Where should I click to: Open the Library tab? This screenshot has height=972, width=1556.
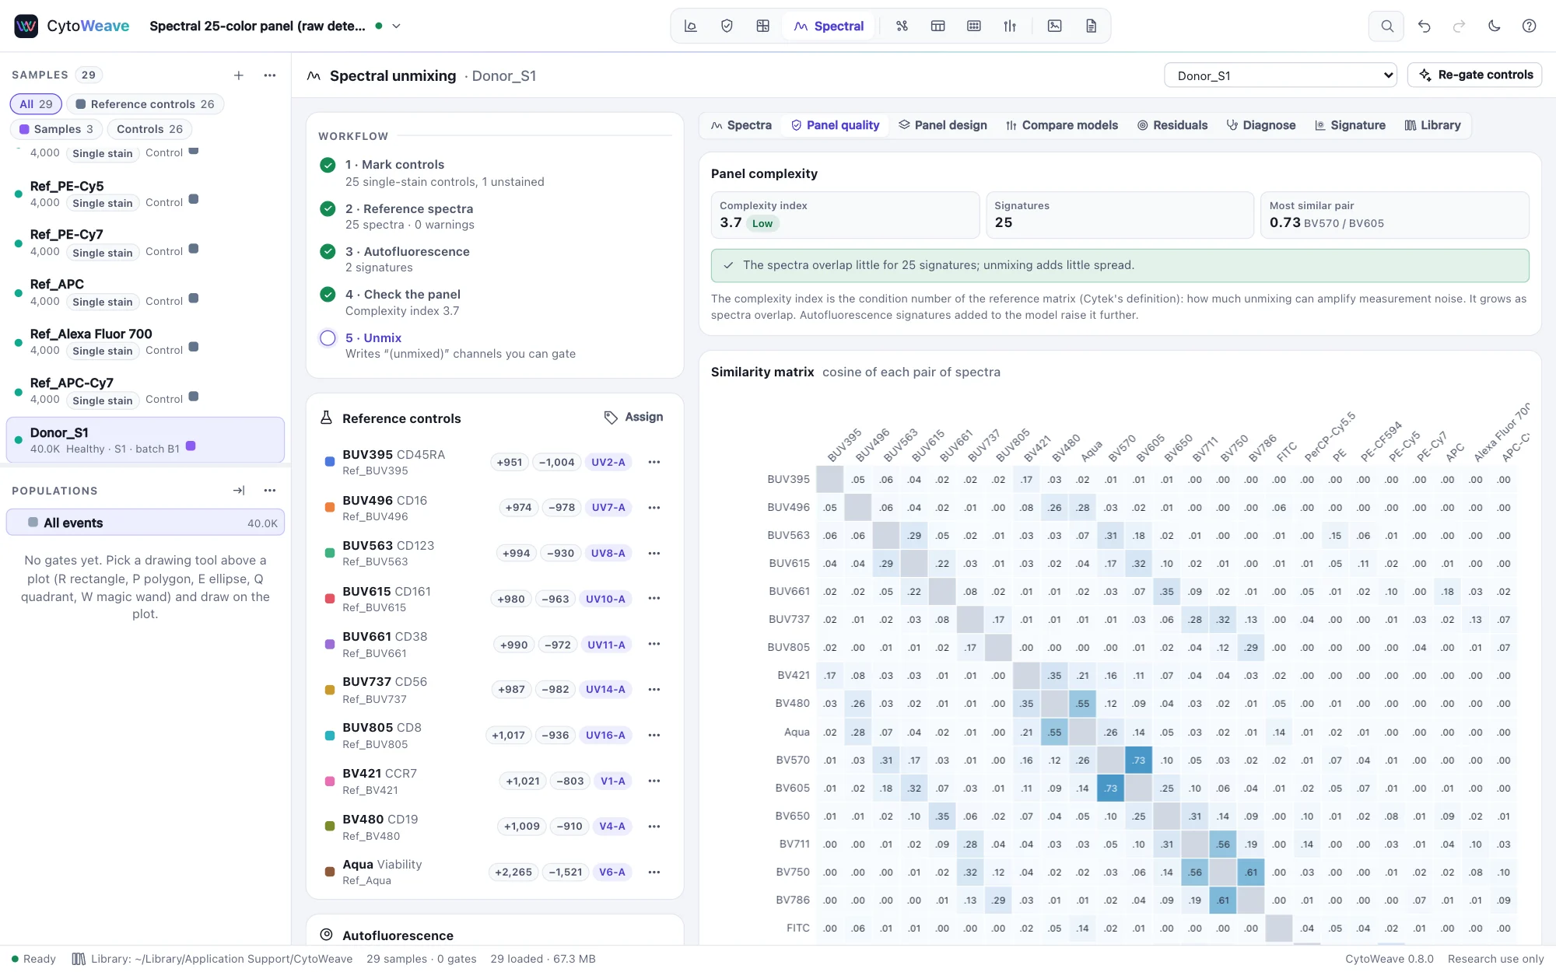pyautogui.click(x=1432, y=125)
